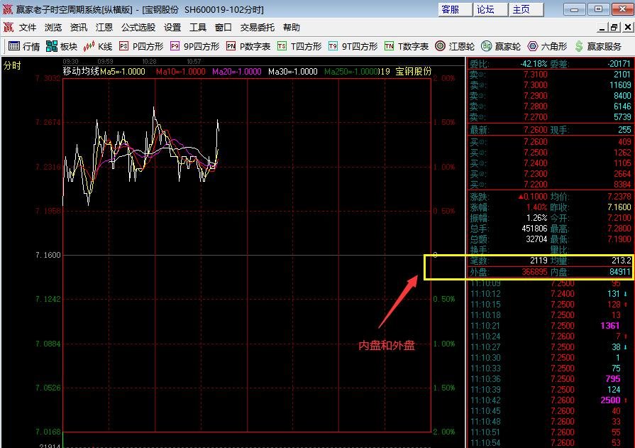Select the 11:10:21 trade tick row
This screenshot has width=635, height=448.
(x=550, y=326)
